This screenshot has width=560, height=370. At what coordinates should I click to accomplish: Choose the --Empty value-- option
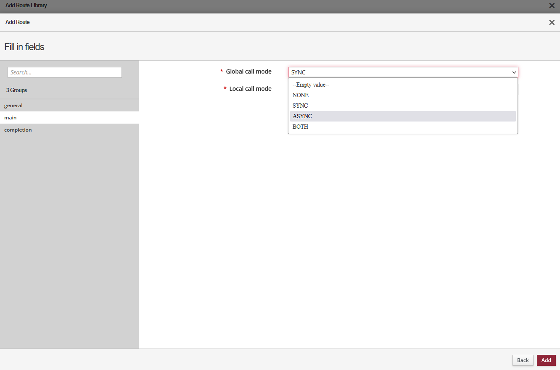point(311,85)
